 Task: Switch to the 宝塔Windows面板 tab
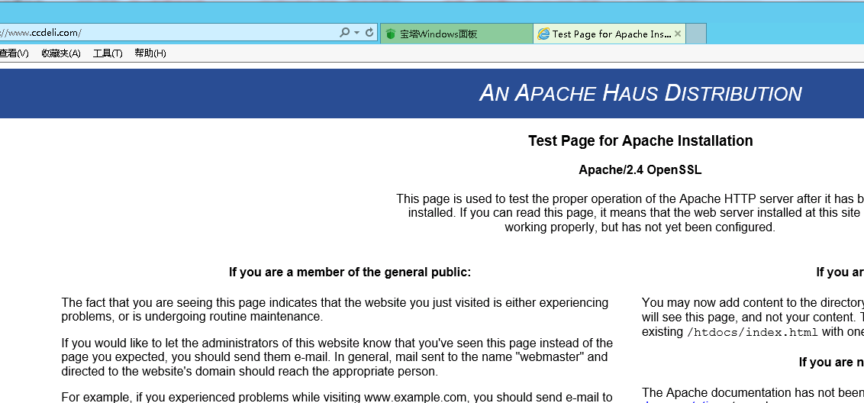tap(456, 34)
